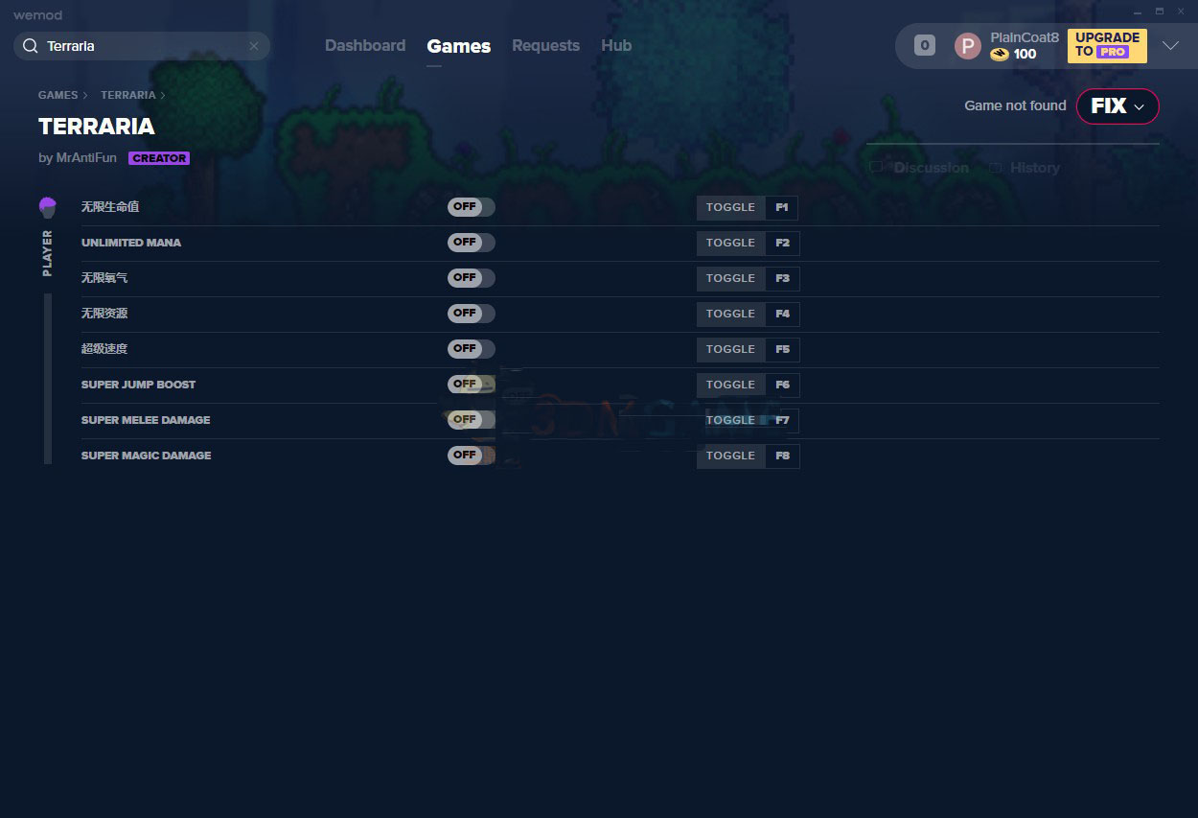The width and height of the screenshot is (1198, 818).
Task: Edit the F4 hotkey assignment
Action: point(782,314)
